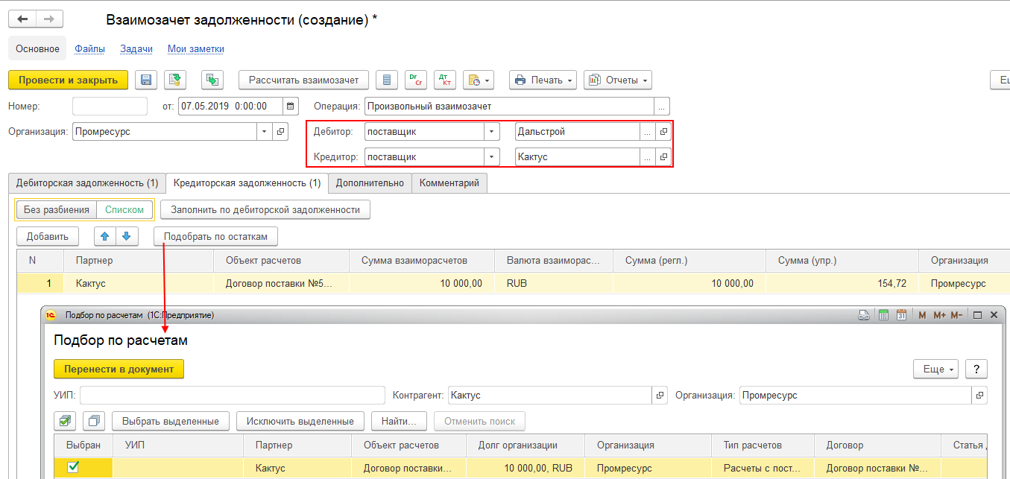Open help with the question mark button
The image size is (1010, 479).
(976, 369)
